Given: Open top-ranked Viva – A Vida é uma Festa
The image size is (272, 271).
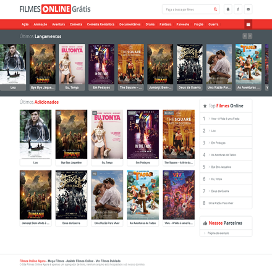Looking at the screenshot, I should click(225, 119).
